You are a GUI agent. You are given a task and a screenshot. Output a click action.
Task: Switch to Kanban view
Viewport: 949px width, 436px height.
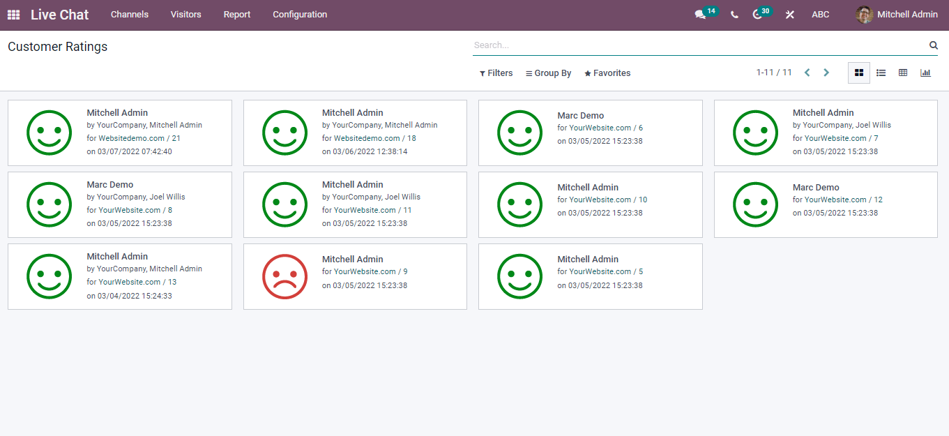[x=859, y=73]
